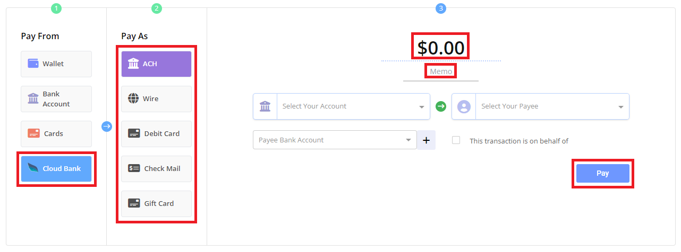Open the Payee Bank Account dropdown

point(335,140)
